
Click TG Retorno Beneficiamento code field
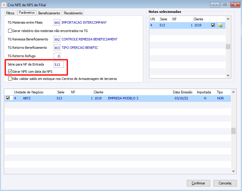pos(57,48)
